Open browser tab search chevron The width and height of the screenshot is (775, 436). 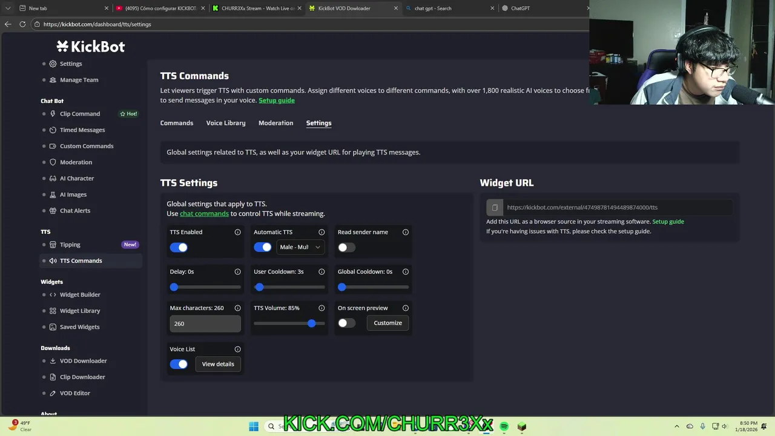7,8
